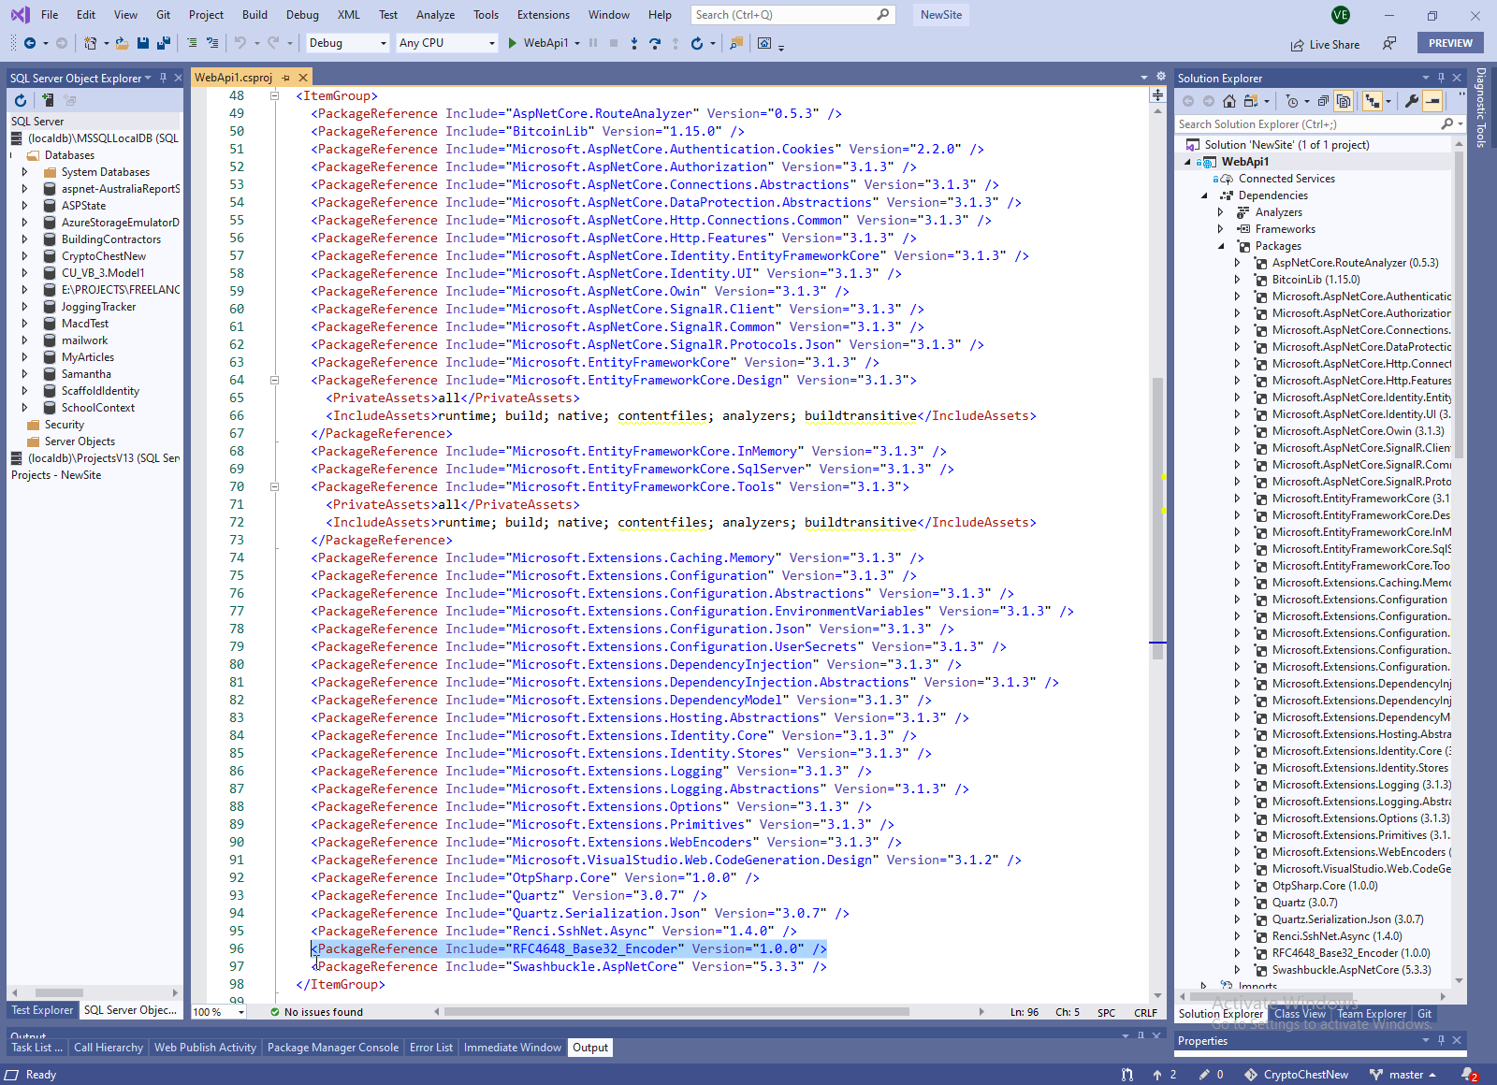Toggle Show All Files in Solution Explorer
This screenshot has width=1497, height=1085.
[x=1344, y=101]
